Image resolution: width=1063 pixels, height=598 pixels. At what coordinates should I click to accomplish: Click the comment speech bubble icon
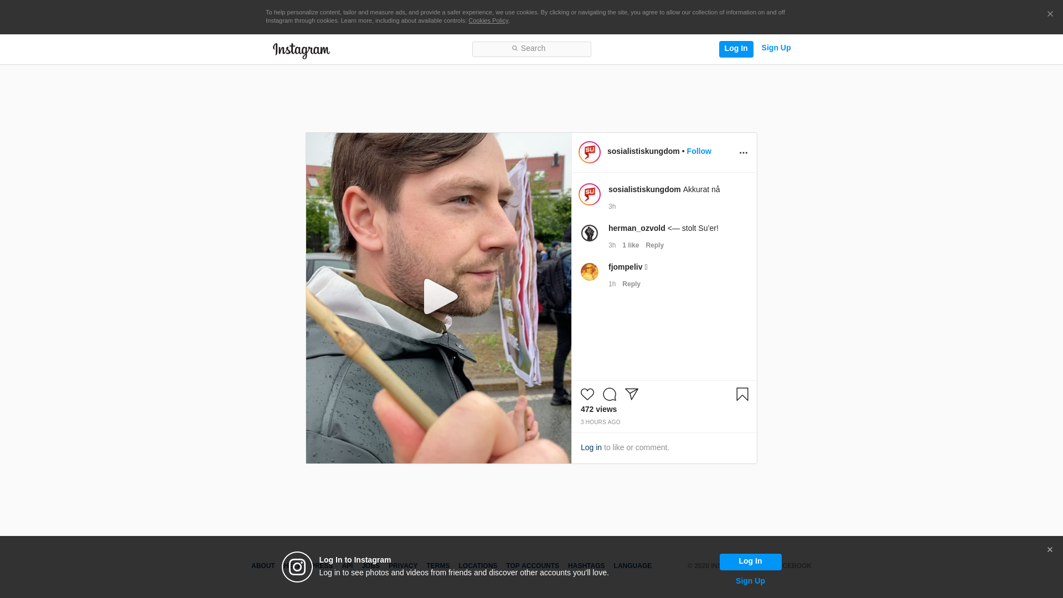pos(610,394)
